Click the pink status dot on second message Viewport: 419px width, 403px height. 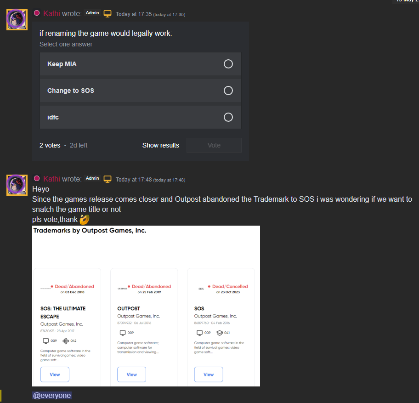click(37, 178)
